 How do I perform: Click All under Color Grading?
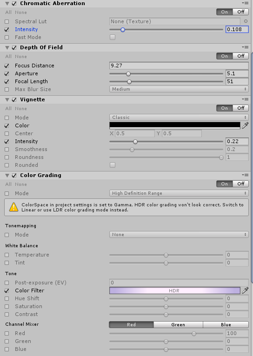(x=8, y=185)
